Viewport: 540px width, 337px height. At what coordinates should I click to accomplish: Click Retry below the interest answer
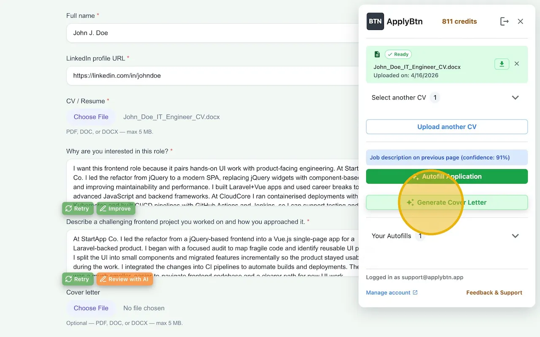(x=78, y=209)
